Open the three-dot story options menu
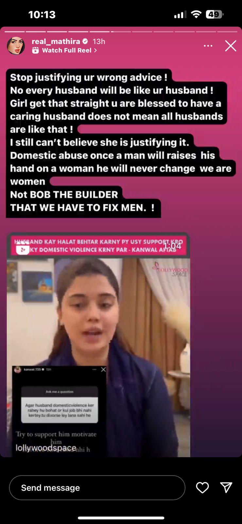Screen dimensions: 242x524 pos(208,46)
